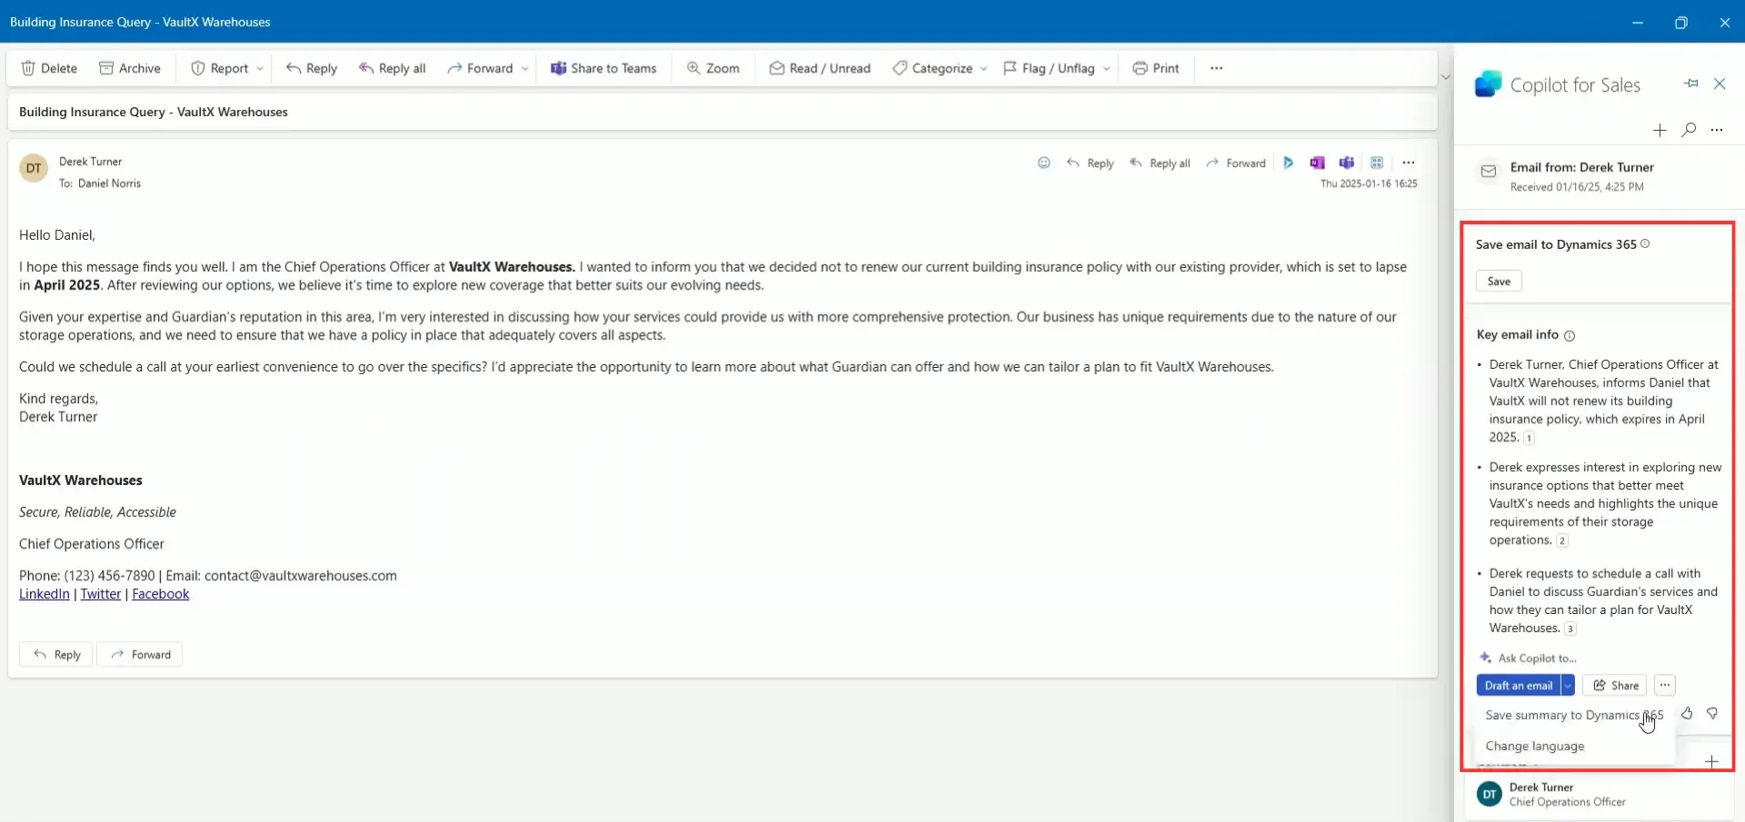
Task: Open the LinkedIn link in the signature
Action: (x=45, y=594)
